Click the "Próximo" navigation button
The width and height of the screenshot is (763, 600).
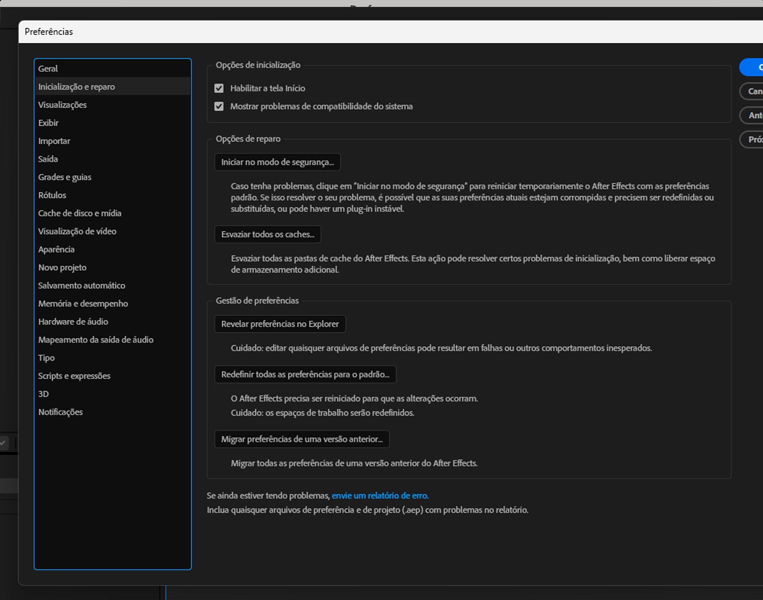(x=756, y=139)
